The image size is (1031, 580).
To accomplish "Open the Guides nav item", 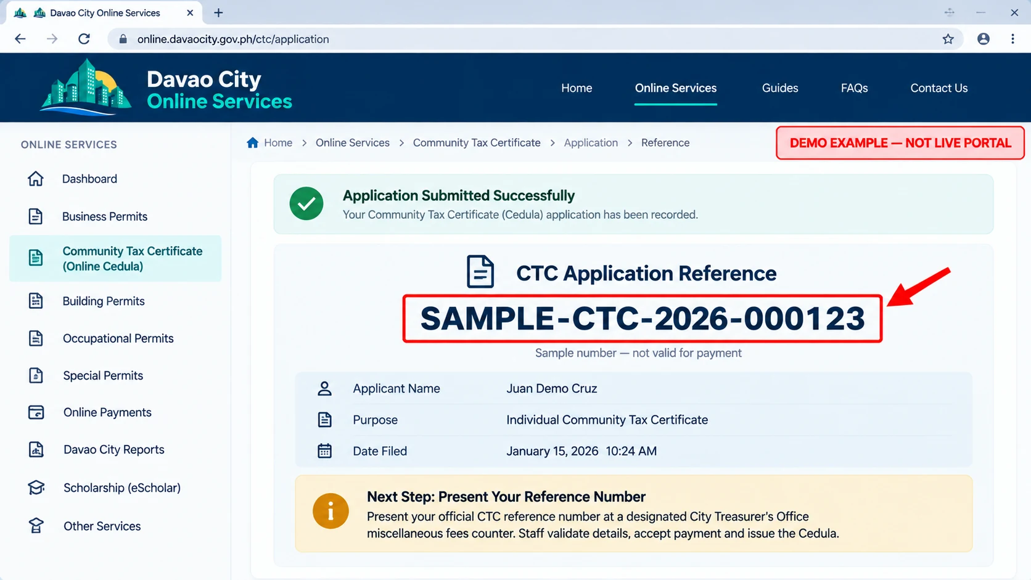I will click(x=780, y=88).
